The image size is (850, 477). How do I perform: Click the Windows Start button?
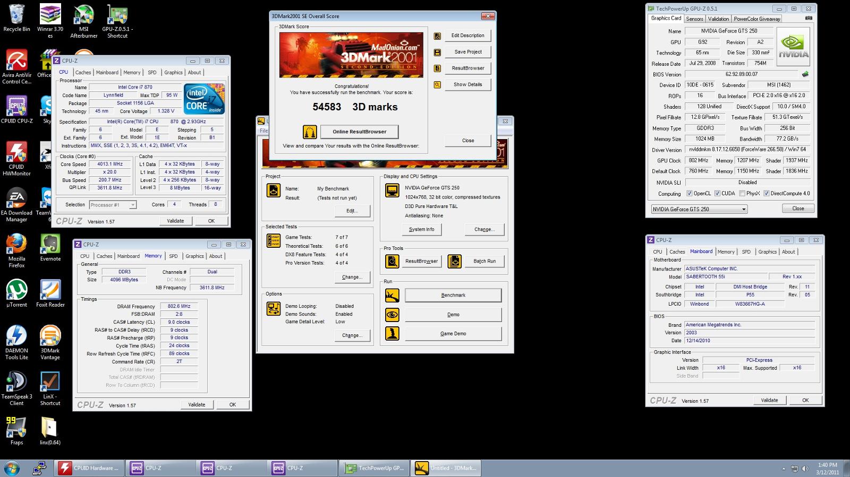pos(12,469)
